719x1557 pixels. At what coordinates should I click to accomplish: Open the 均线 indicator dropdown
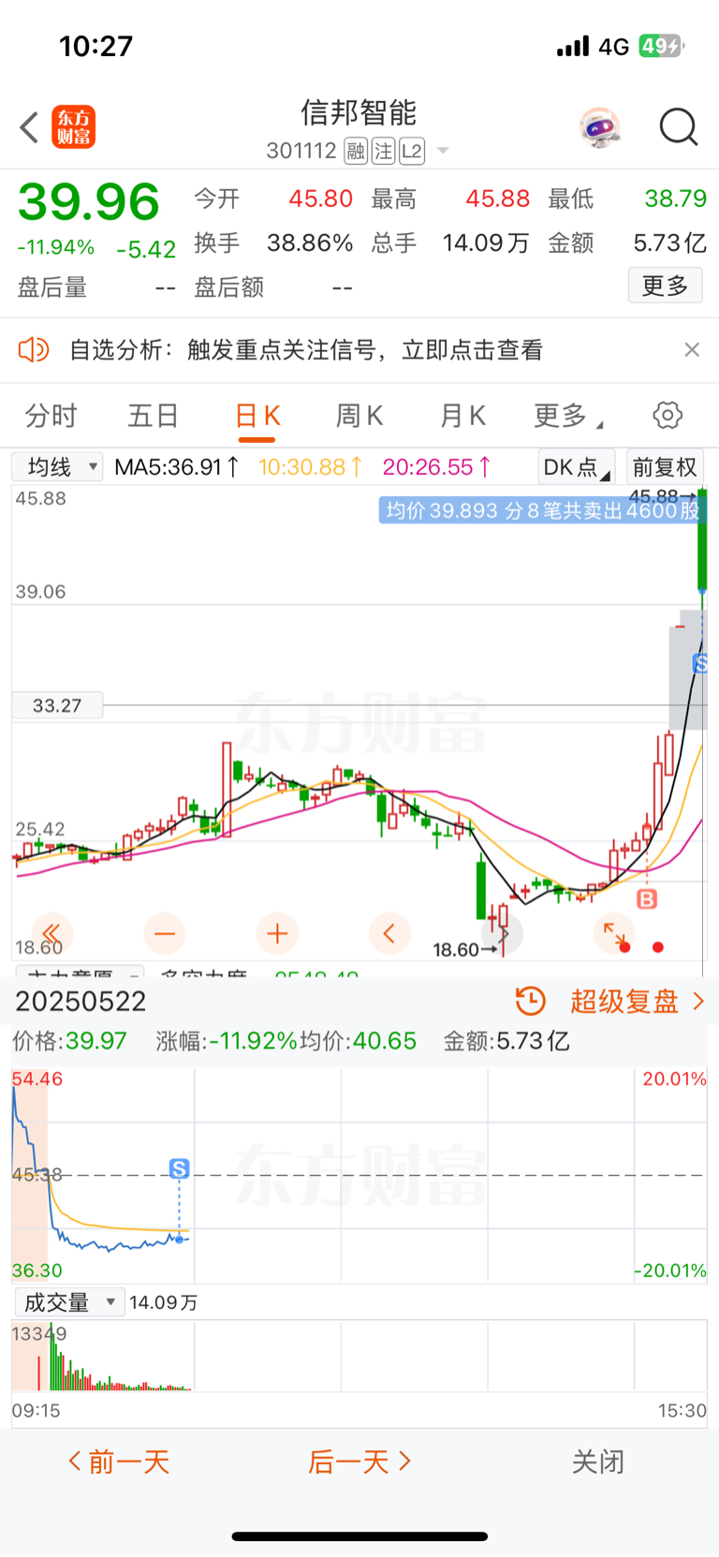57,466
